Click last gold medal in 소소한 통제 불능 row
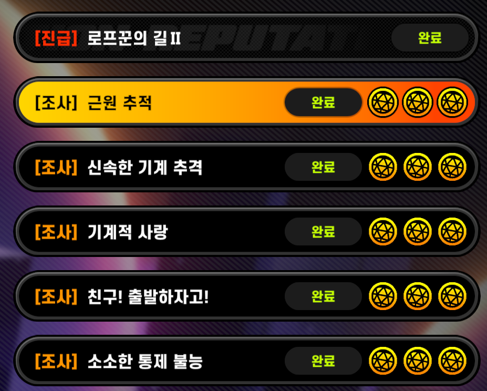The height and width of the screenshot is (391, 487). coord(452,361)
